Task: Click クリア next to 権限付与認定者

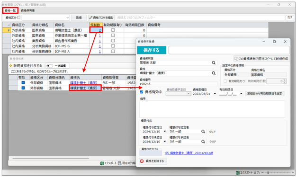Action: 212,132
